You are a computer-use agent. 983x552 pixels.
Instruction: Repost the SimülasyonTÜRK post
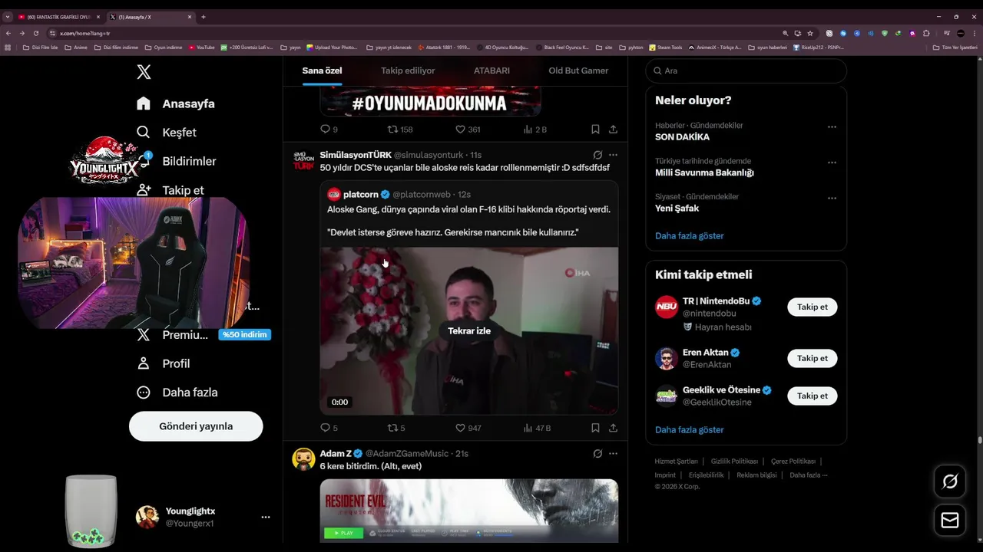tap(396, 428)
